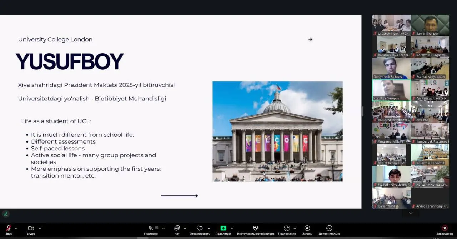This screenshot has width=457, height=239.
Task: Click the 'University College London' slide text
Action: [55, 40]
